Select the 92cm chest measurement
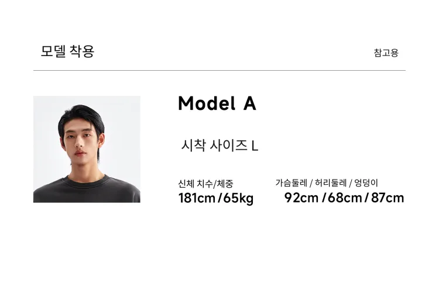This screenshot has height=297, width=439. 301,198
